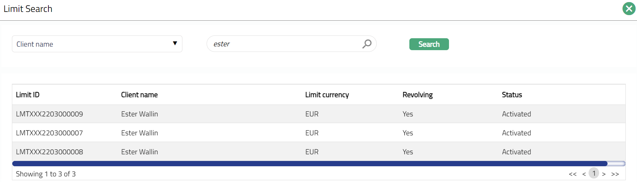The image size is (637, 182).
Task: Close the Limit Search dialog
Action: point(629,9)
